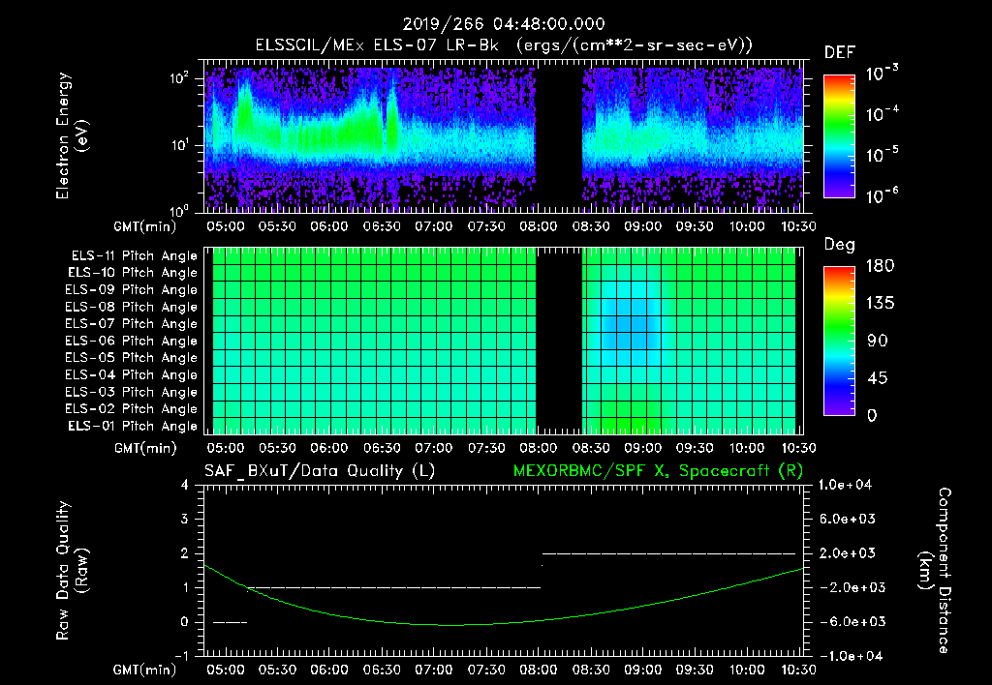Select the ELS-09 Pitch Angle row label

pyautogui.click(x=131, y=290)
